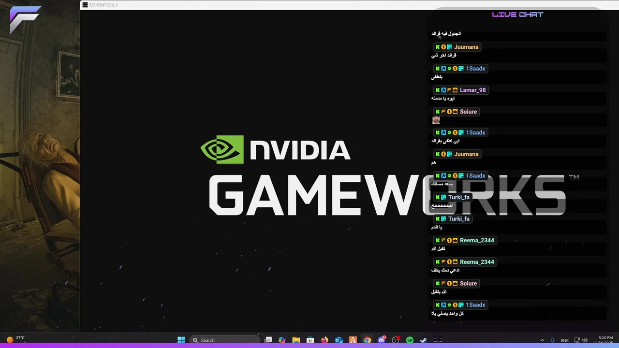The width and height of the screenshot is (619, 348).
Task: Open File Explorer from the taskbar
Action: pyautogui.click(x=296, y=340)
